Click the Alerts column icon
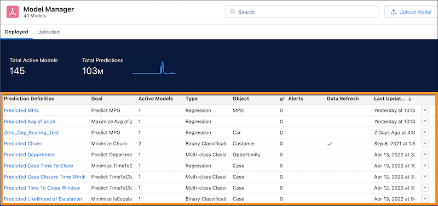 click(x=283, y=99)
